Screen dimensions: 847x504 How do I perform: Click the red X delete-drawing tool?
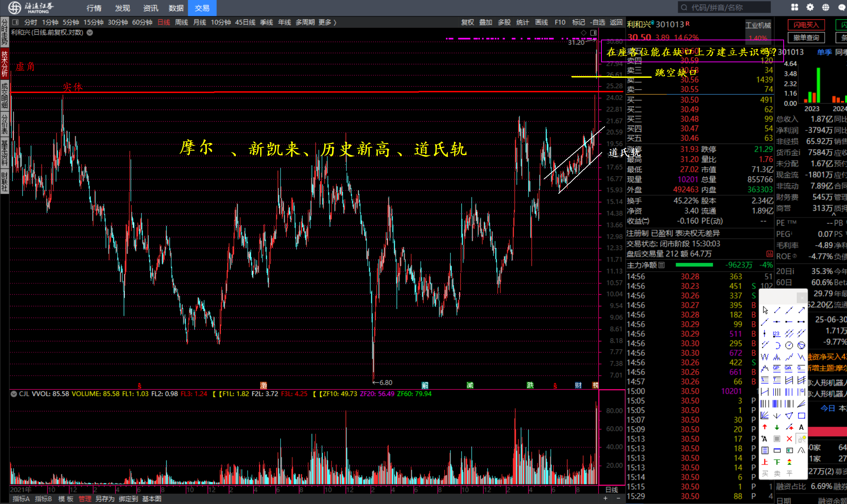(789, 439)
